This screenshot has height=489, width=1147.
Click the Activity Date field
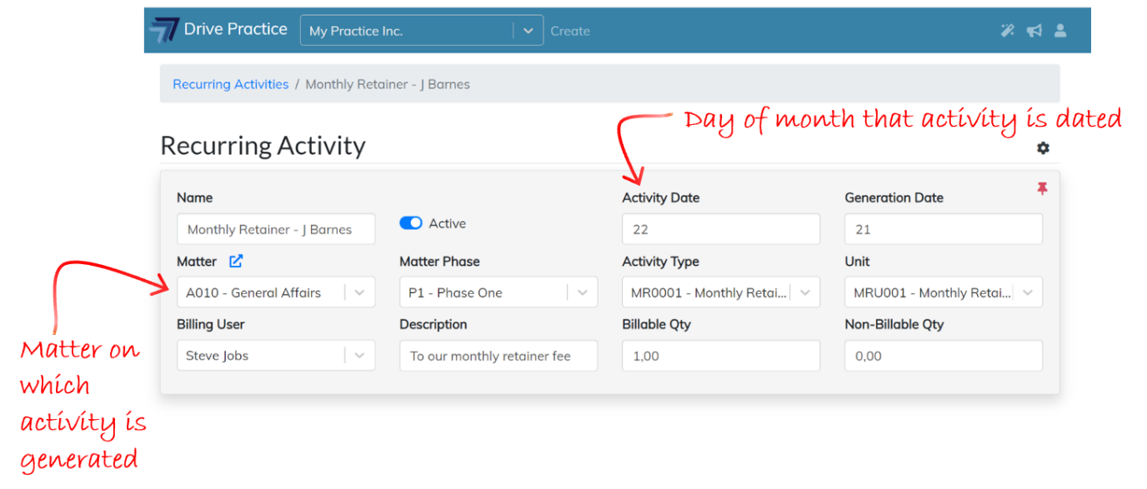pos(721,229)
